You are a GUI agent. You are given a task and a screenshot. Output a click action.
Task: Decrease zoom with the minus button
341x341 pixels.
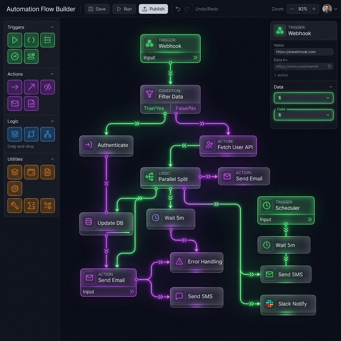click(x=292, y=9)
